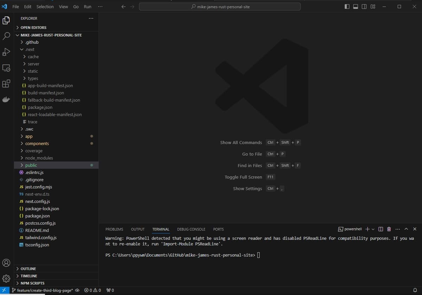Image resolution: width=422 pixels, height=295 pixels.
Task: Focus the terminal prompt input
Action: click(x=258, y=255)
